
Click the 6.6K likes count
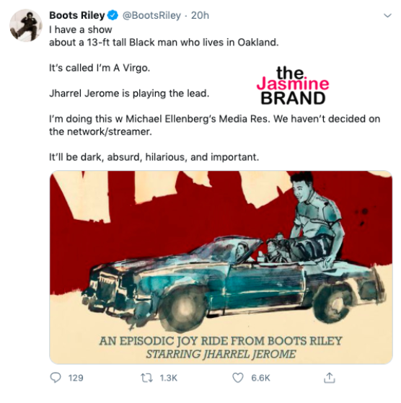260,378
